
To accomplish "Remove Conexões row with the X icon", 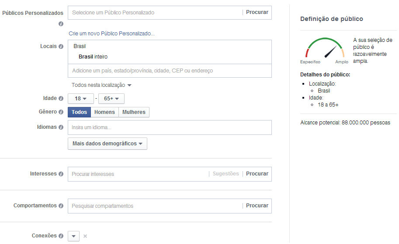I will pos(85,236).
